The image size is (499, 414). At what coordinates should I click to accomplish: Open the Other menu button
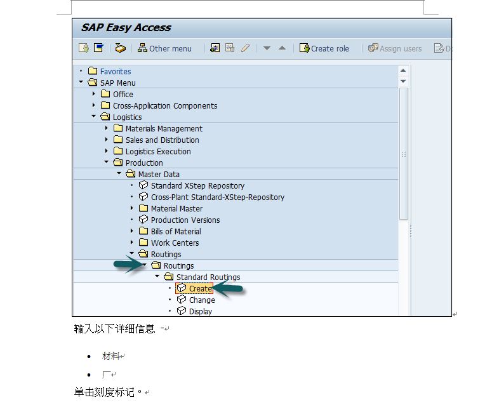click(x=164, y=48)
